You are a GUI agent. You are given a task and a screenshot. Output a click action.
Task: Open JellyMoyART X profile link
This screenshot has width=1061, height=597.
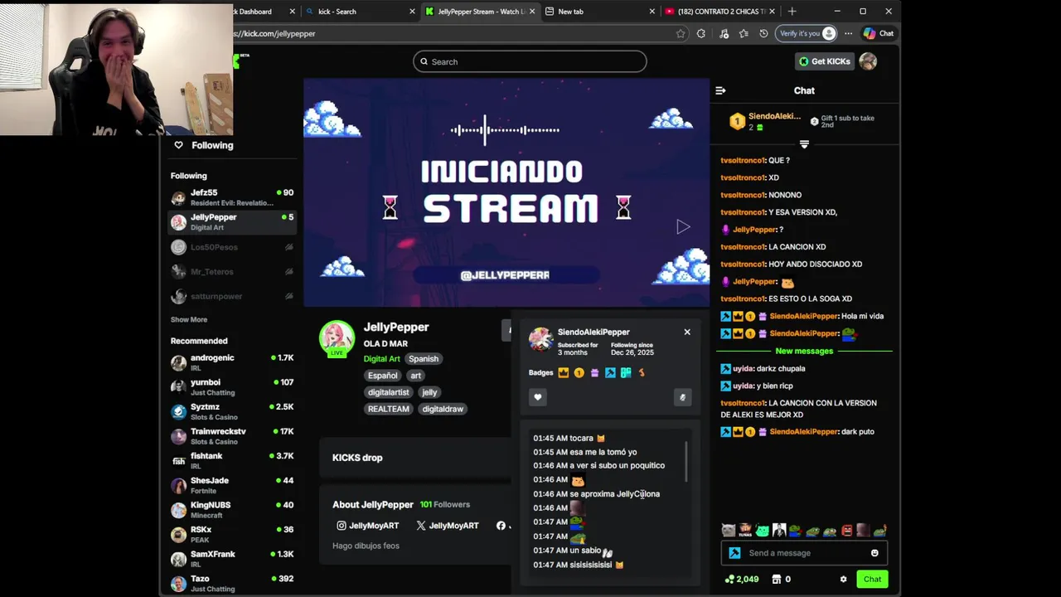(448, 526)
